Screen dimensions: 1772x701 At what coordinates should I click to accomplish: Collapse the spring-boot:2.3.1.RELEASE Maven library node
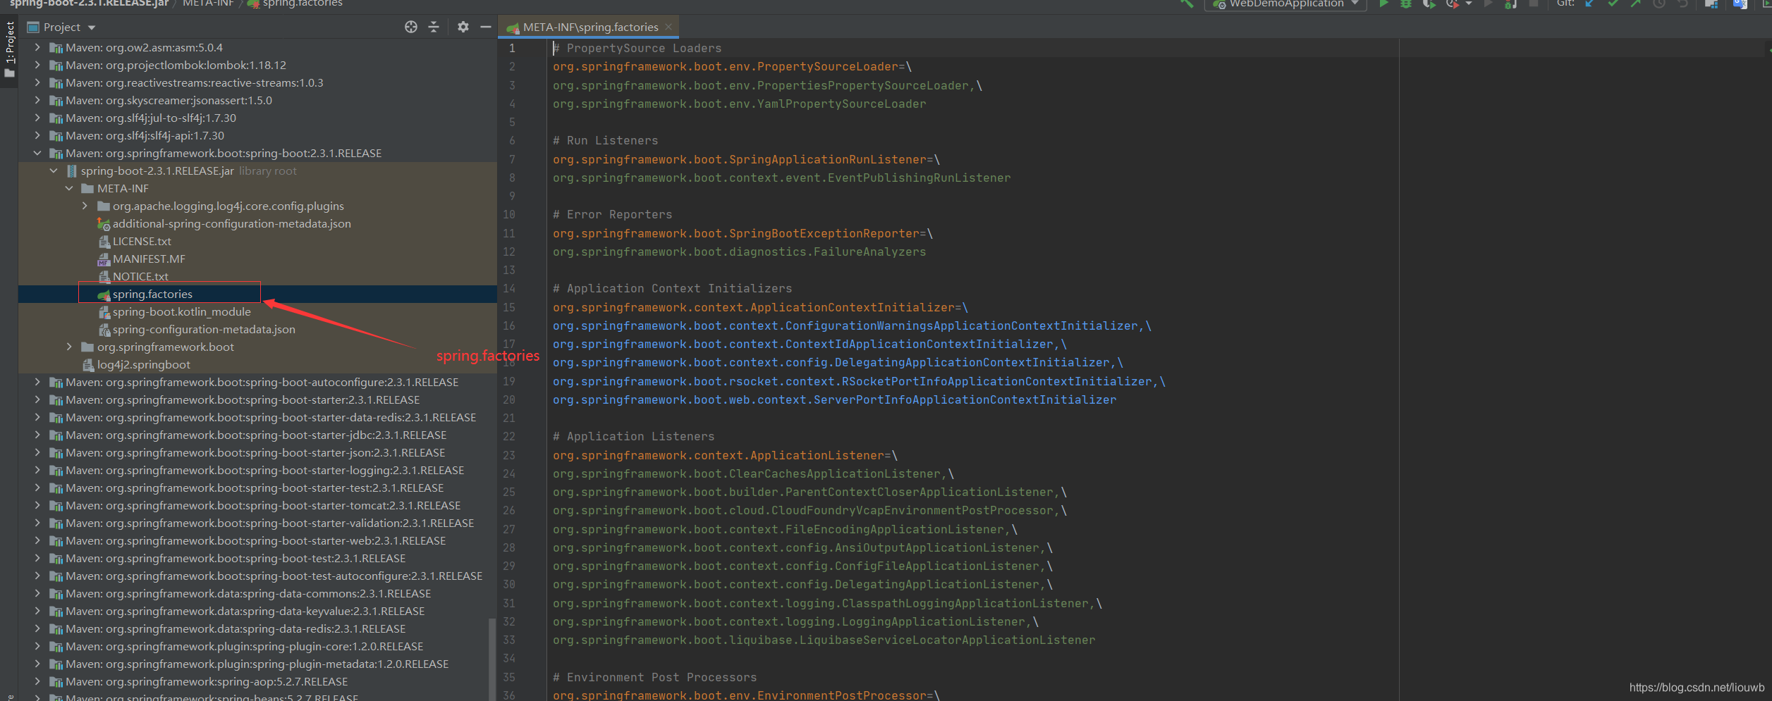37,153
